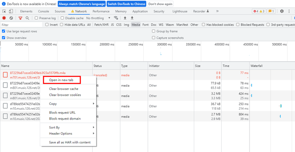Enable the Preserve log checkbox
Viewport: 295px width, 152px height.
(x=36, y=18)
